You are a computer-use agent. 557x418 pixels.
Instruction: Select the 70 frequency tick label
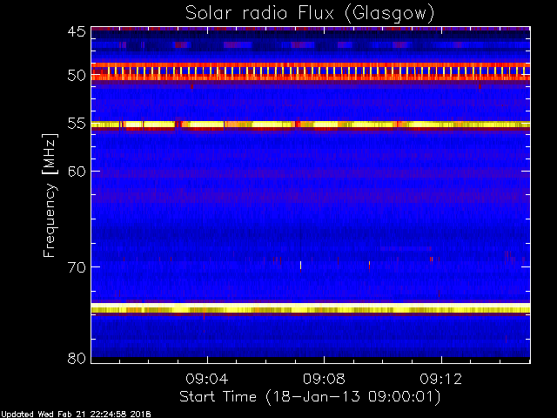[77, 267]
